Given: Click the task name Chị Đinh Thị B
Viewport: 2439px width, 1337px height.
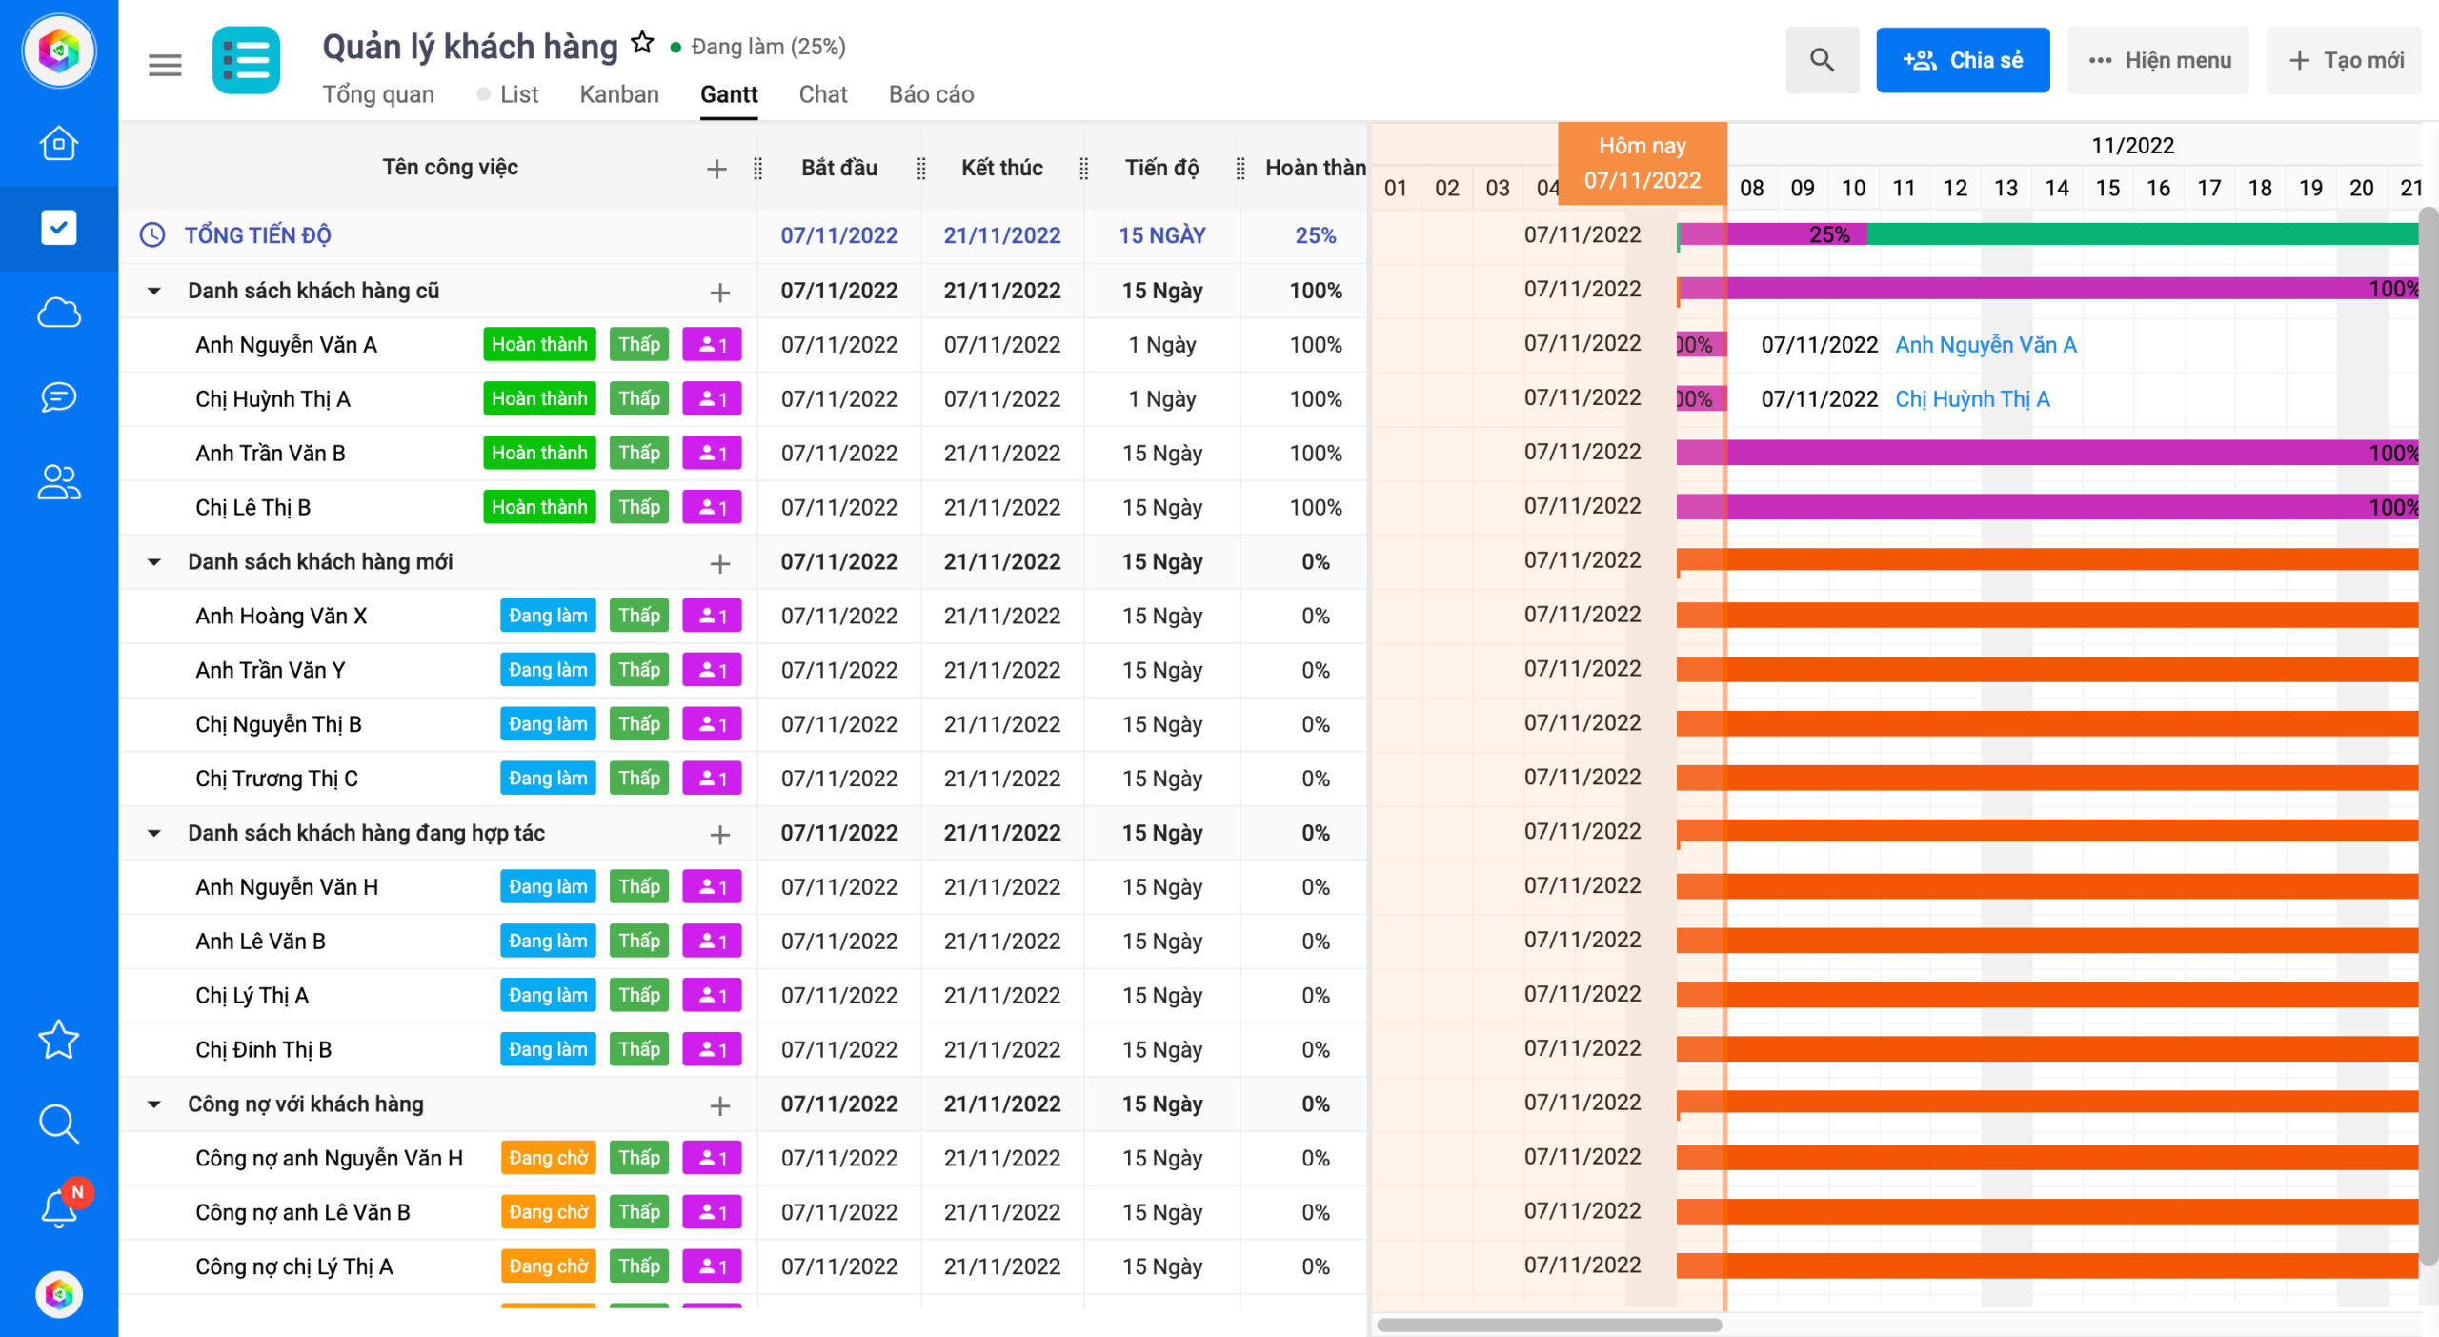Looking at the screenshot, I should click(x=263, y=1050).
